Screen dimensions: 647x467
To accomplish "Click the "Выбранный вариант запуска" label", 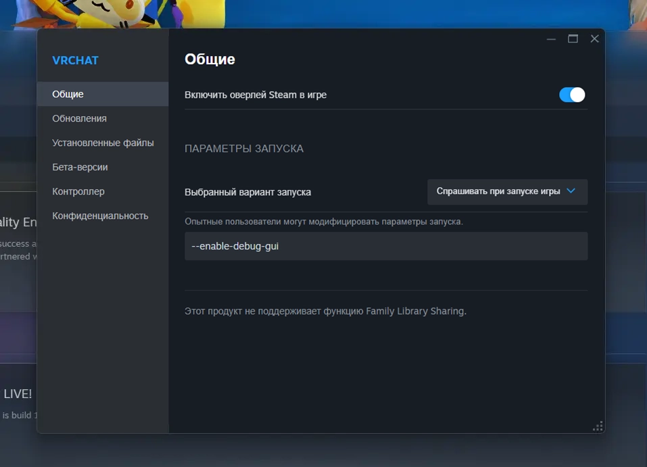I will [247, 192].
